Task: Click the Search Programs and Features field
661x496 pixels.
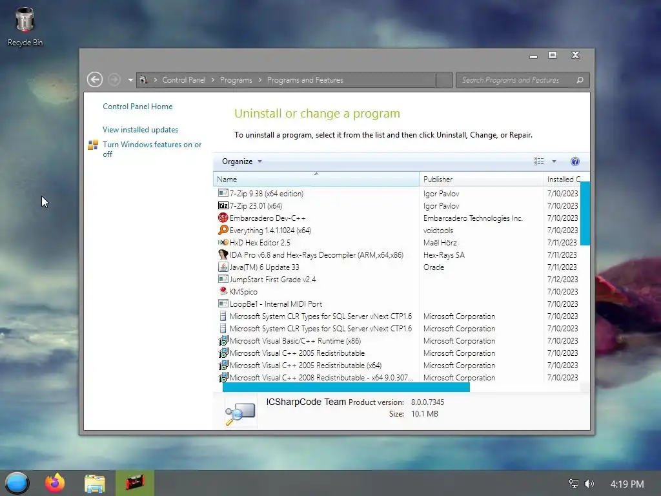Action: point(522,79)
